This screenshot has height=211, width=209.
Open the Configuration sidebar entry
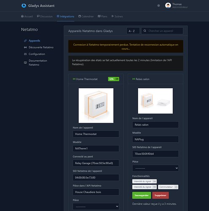[x=37, y=54]
